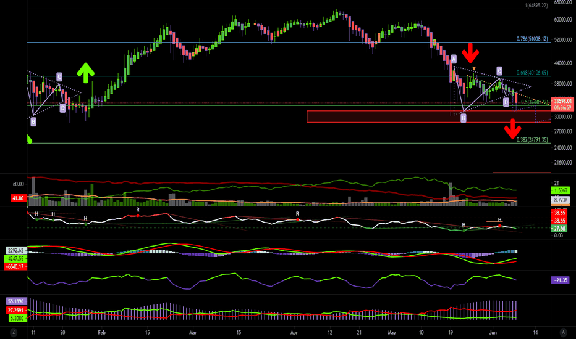Click the 27000.00 price axis label

tap(563, 131)
